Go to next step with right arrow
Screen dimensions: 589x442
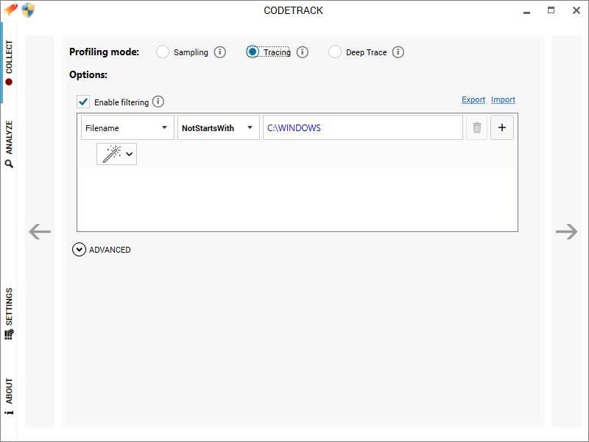[566, 231]
